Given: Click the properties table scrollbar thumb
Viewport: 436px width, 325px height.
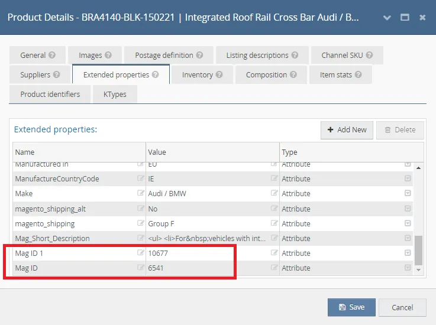Looking at the screenshot, I should pyautogui.click(x=418, y=251).
